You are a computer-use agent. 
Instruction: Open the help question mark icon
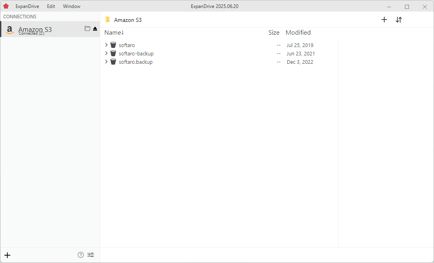(x=80, y=255)
